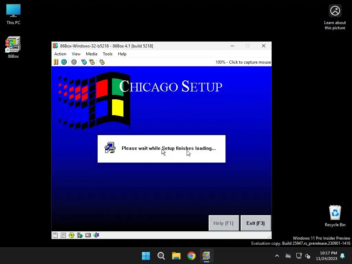Click the network display tray icon
Viewport: 352px width, 264px height.
(x=299, y=256)
